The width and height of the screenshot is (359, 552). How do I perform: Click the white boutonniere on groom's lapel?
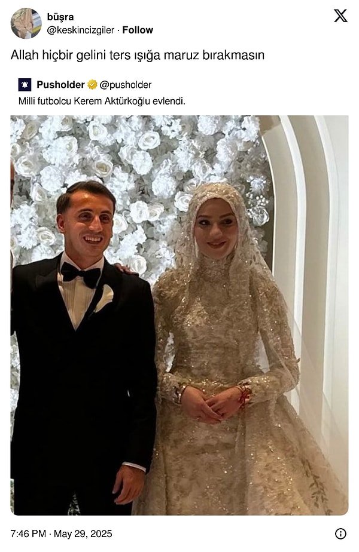pos(104,298)
